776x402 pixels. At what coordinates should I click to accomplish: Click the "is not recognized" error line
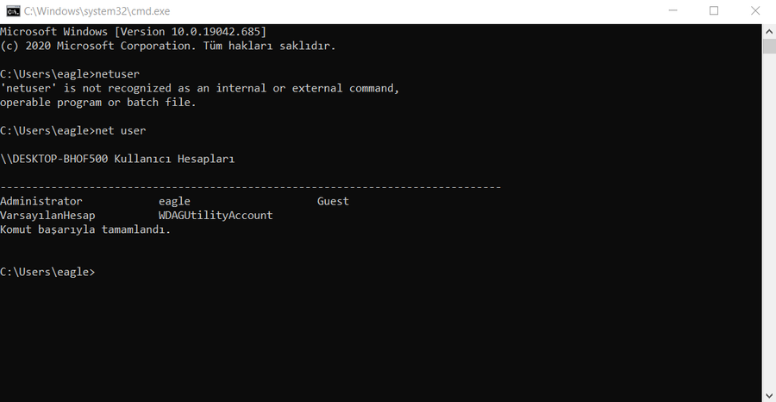pos(199,88)
